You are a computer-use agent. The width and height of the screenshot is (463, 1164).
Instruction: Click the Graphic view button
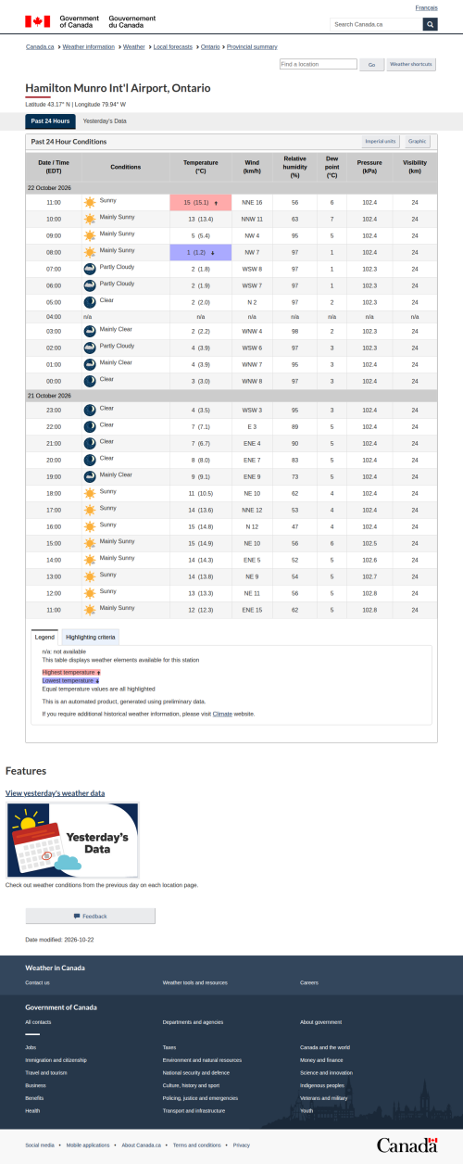(418, 142)
